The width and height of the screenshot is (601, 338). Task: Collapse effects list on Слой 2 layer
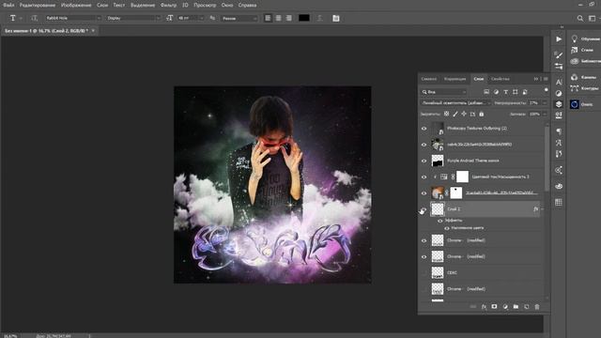coord(543,208)
